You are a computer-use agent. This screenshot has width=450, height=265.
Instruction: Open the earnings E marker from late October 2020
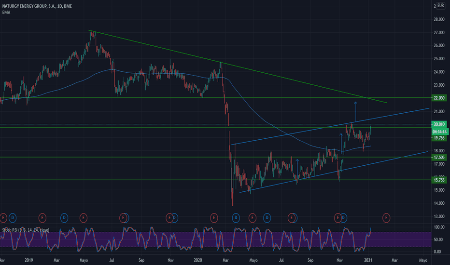(338, 218)
